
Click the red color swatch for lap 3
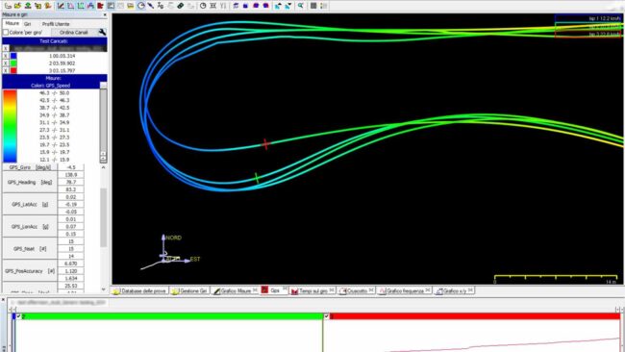(13, 70)
